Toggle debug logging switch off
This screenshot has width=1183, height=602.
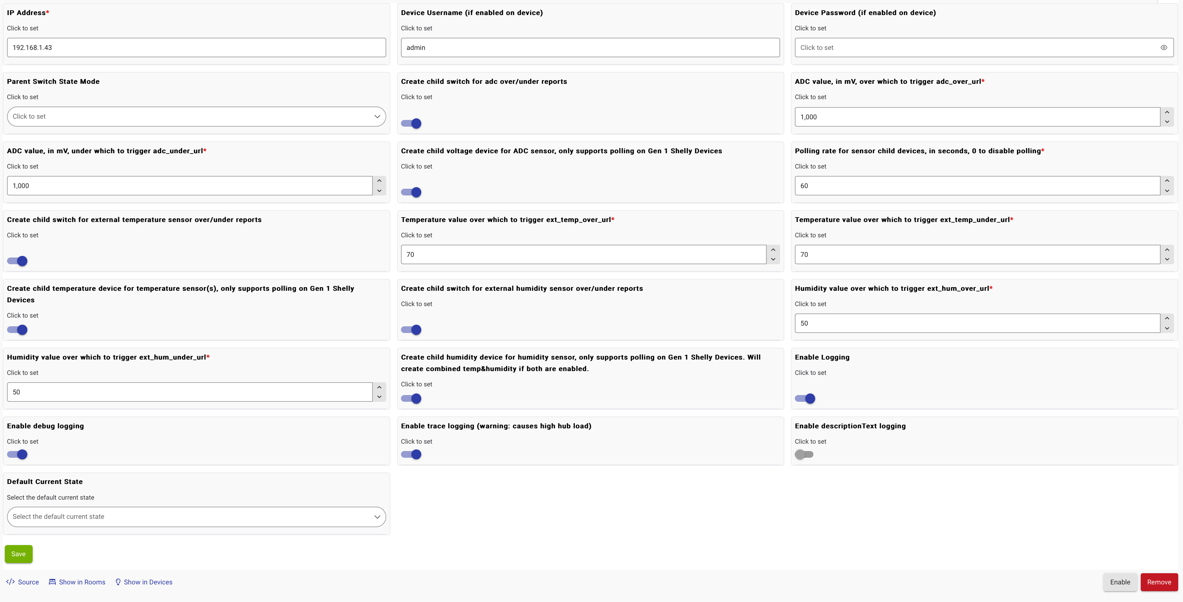tap(17, 455)
